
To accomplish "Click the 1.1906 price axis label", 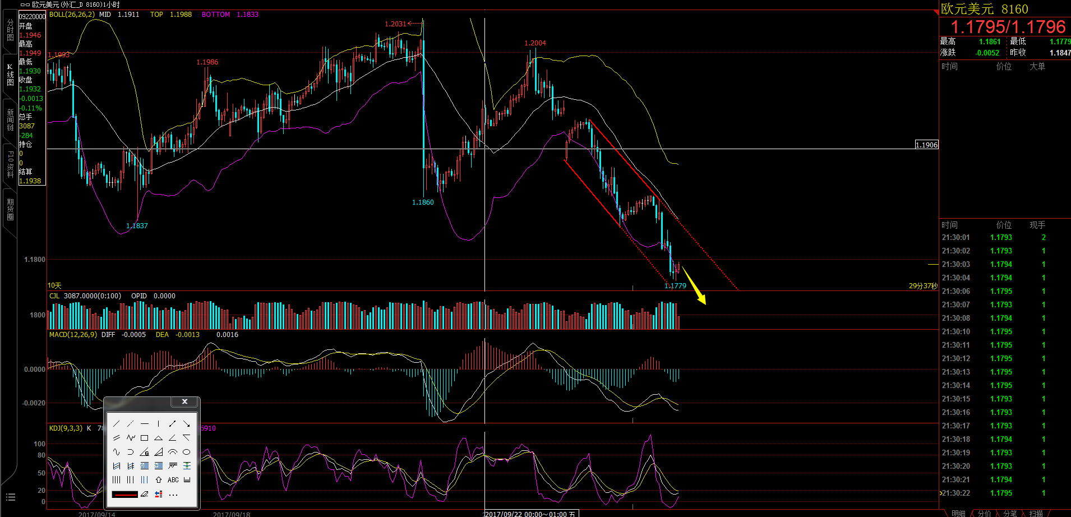I will click(x=926, y=145).
